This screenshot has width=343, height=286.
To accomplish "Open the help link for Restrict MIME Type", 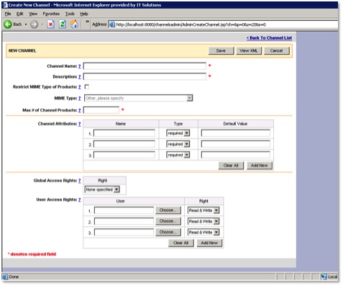I will point(80,87).
